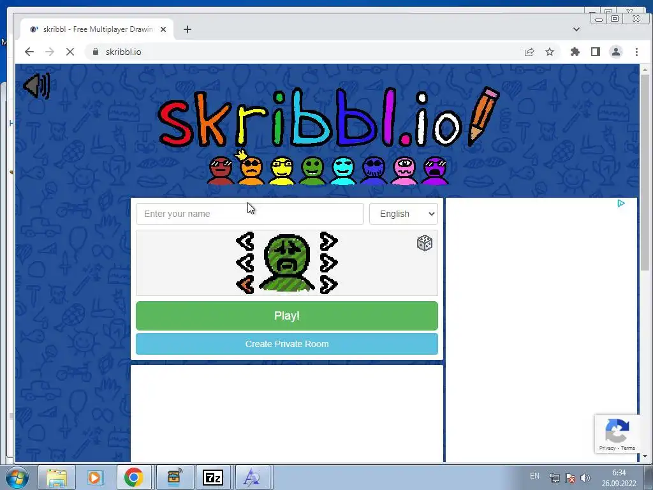The height and width of the screenshot is (490, 653).
Task: Click scrollbar down arrow of the page
Action: 645,456
